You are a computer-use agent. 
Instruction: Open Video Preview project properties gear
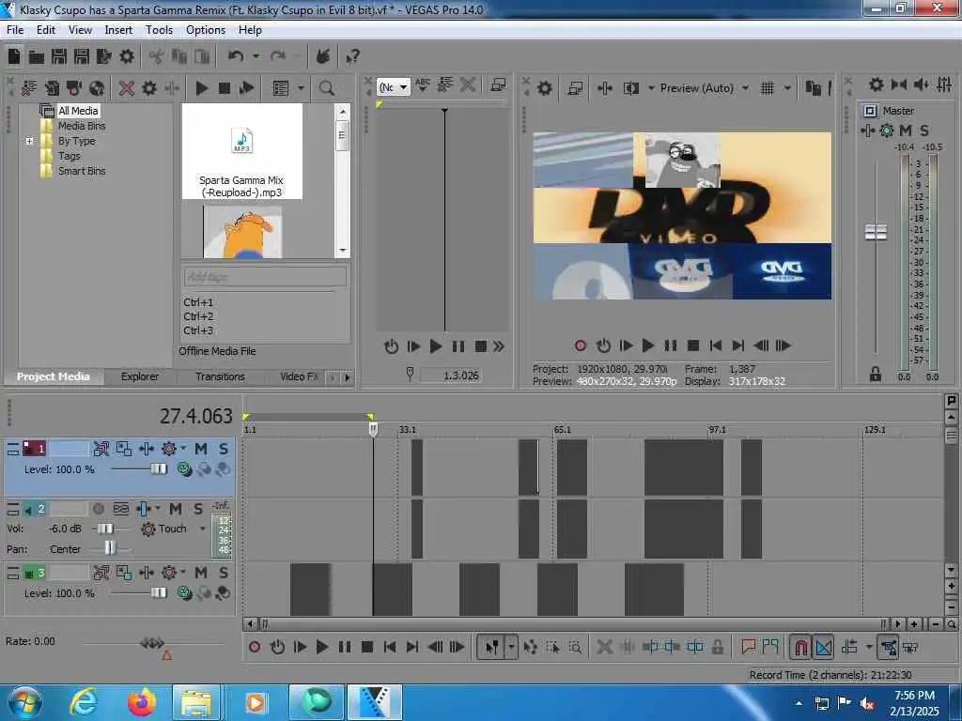pos(544,88)
